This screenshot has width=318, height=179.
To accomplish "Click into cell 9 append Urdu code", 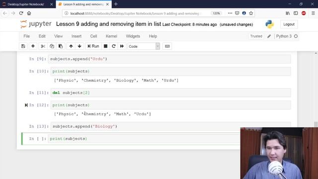I will [x=169, y=59].
